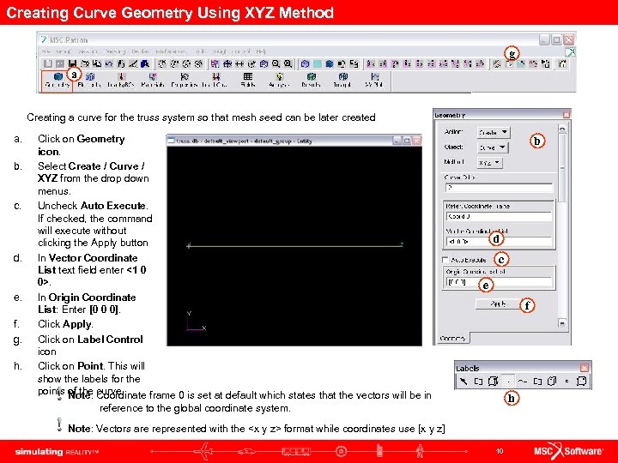Screen dimensions: 618x463
Task: Click the Refer. Coordinate Frame field
Action: (x=499, y=217)
